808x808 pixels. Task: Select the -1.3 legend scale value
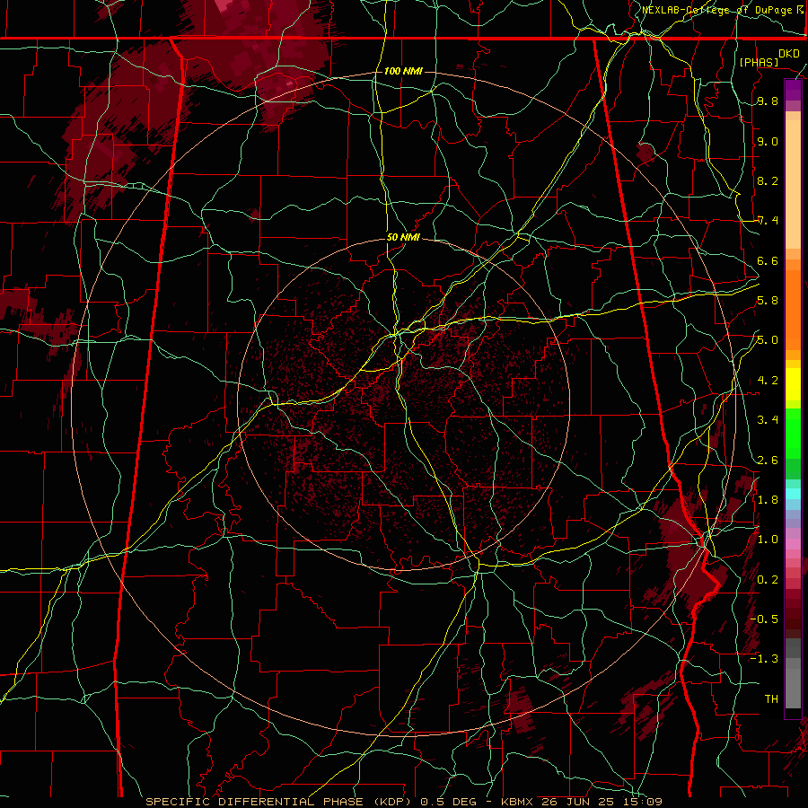click(x=764, y=659)
